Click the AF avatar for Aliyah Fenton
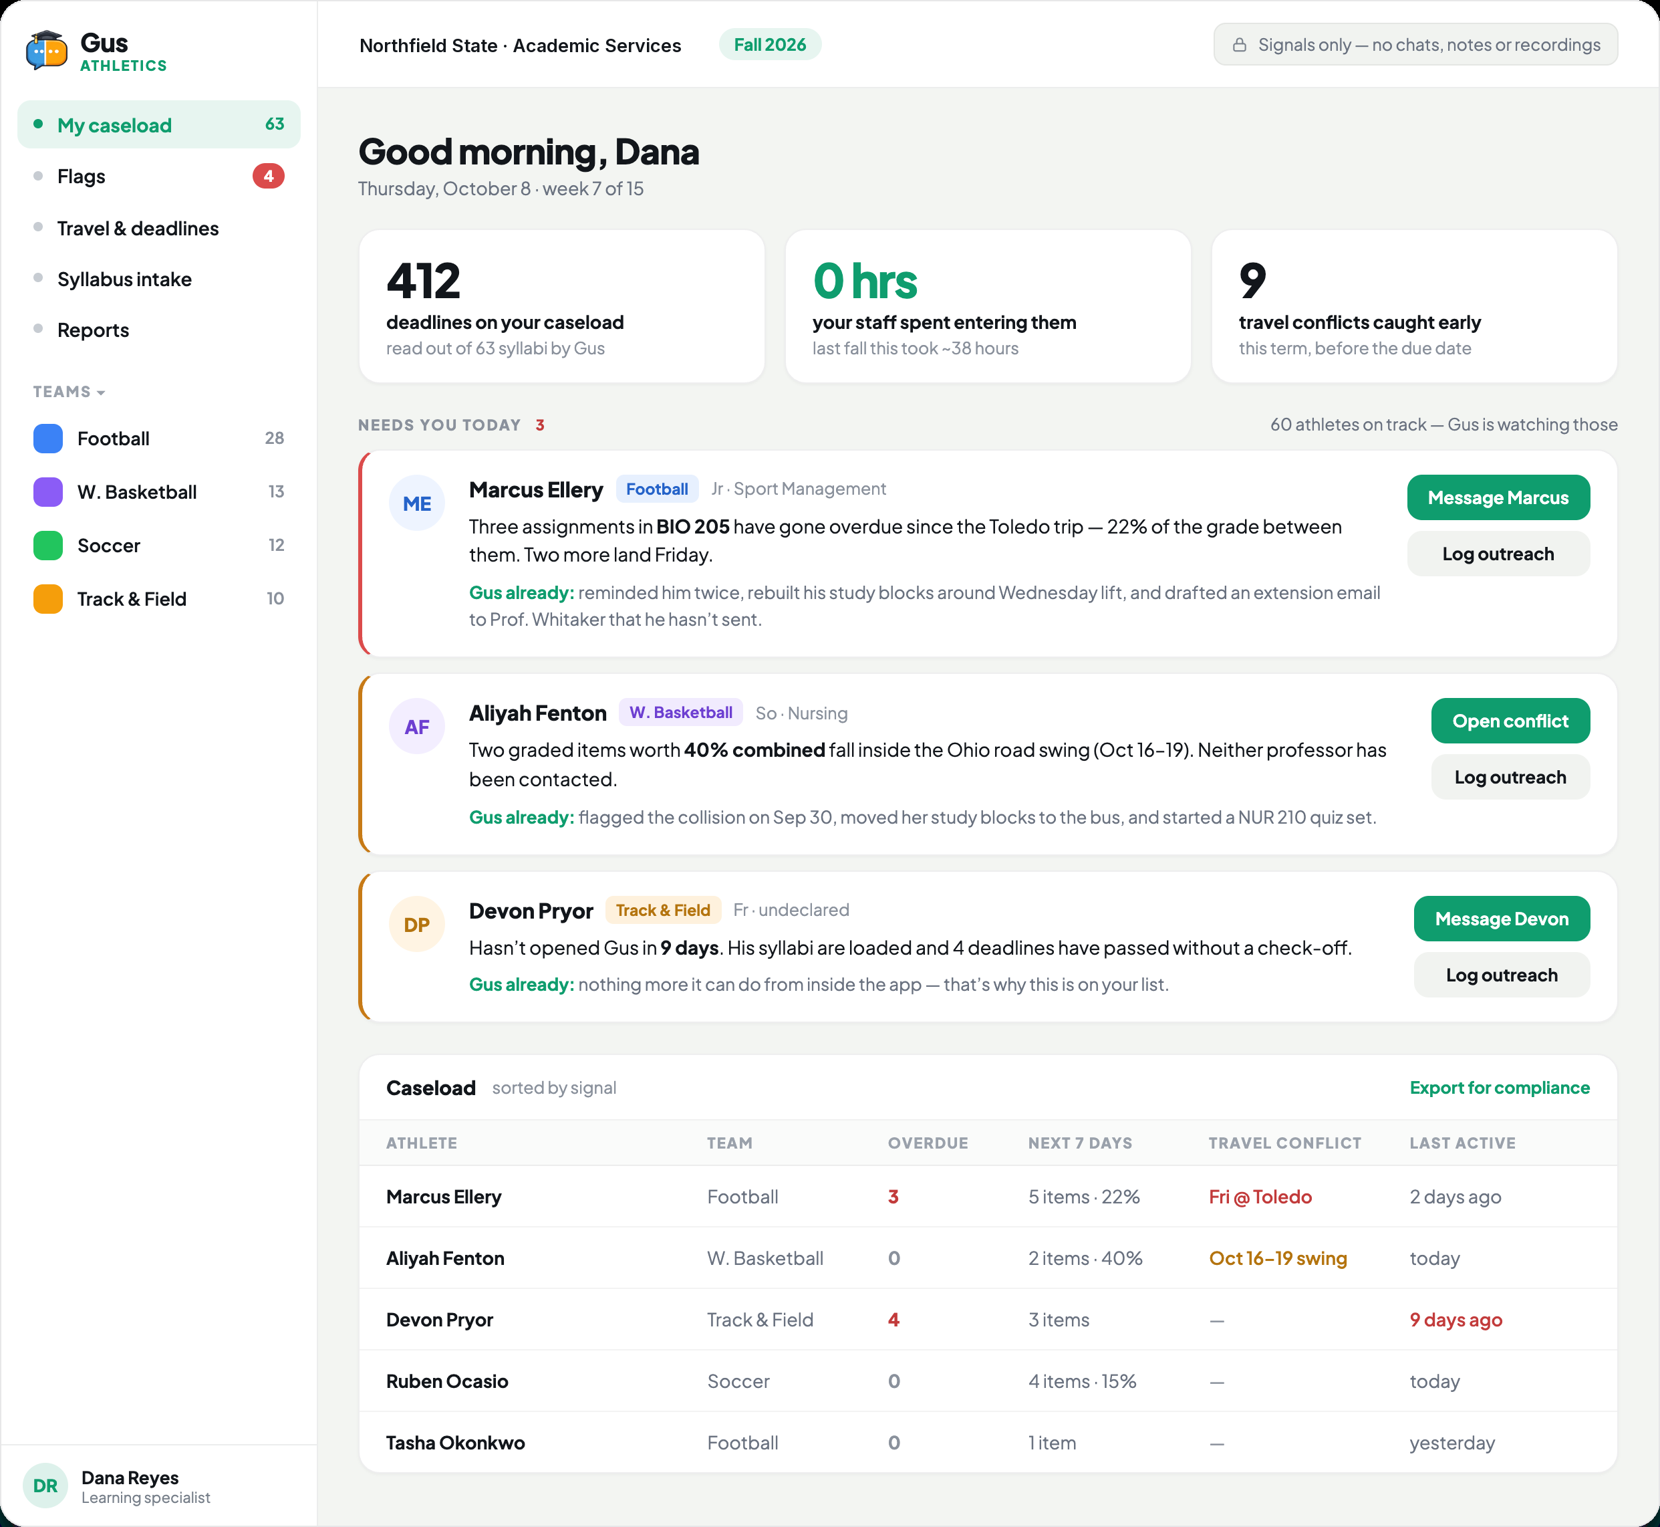 [416, 727]
